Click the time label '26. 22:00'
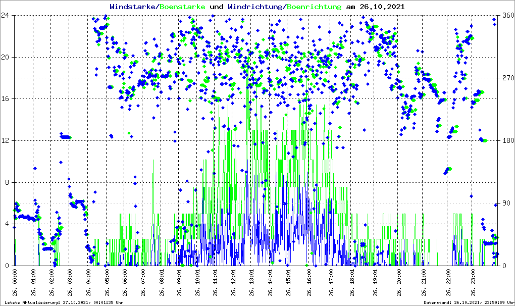 [x=448, y=282]
